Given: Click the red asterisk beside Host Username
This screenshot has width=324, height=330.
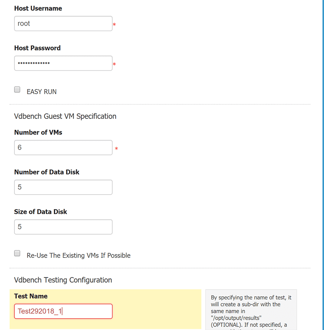Looking at the screenshot, I should click(114, 25).
